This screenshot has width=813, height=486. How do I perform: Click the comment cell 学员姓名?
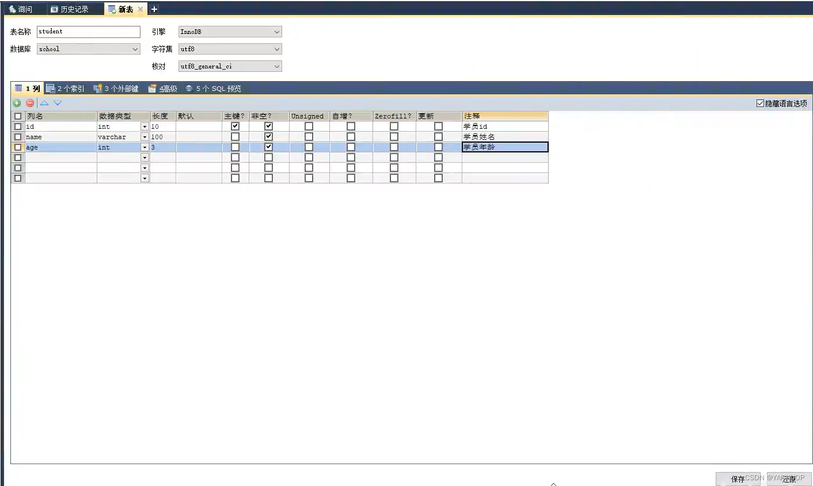pos(505,137)
